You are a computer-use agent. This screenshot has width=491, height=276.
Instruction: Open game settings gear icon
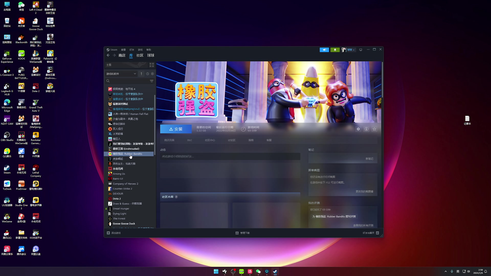click(x=358, y=129)
